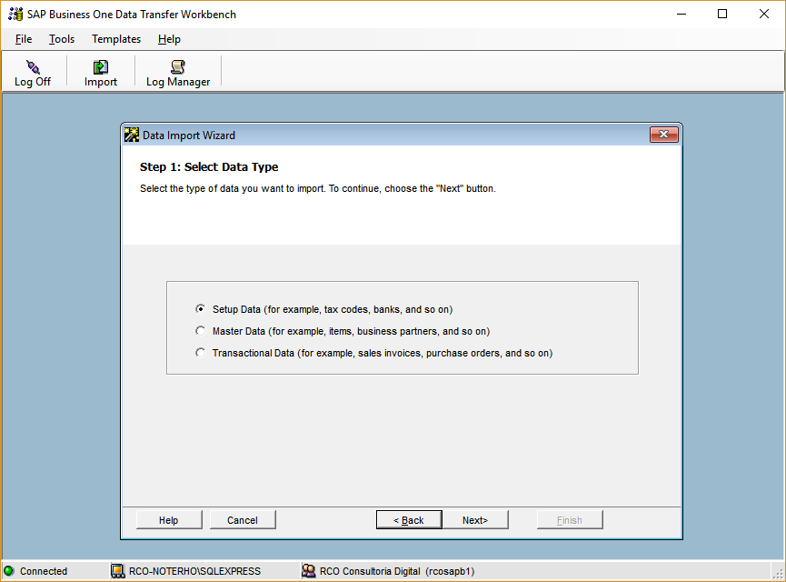Screen dimensions: 786x582
Task: Click the users icon beside RCO Consultoria Digital
Action: click(309, 571)
